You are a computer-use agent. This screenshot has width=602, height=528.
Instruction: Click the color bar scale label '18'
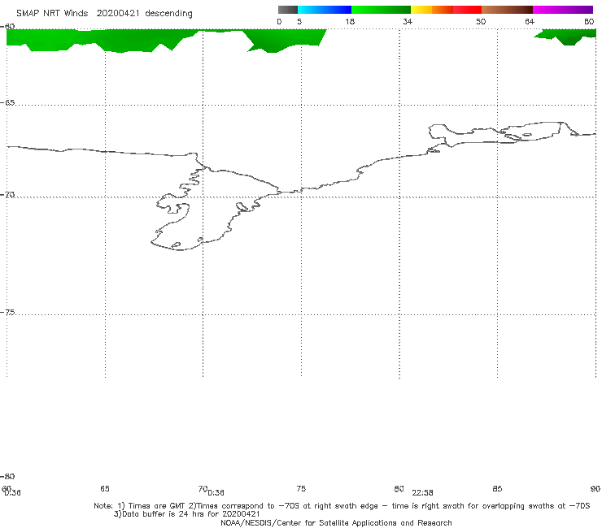350,21
